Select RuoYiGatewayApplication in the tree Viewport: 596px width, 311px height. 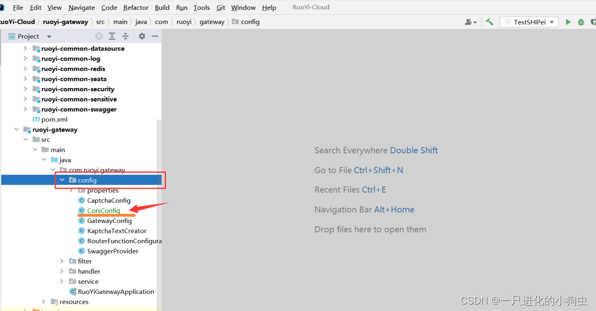[116, 292]
